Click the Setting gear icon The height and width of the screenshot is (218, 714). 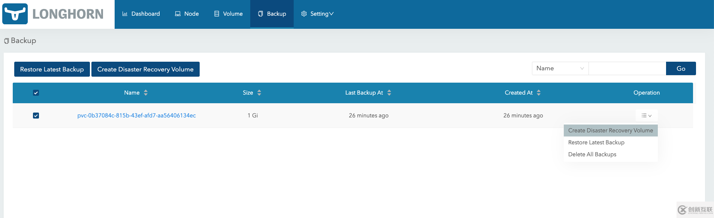coord(304,14)
